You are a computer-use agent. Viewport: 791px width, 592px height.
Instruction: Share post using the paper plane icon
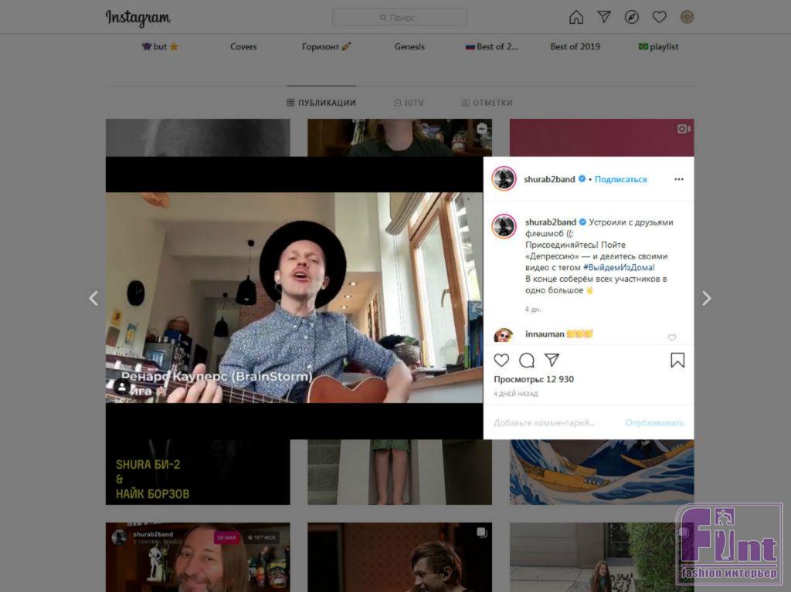(552, 360)
